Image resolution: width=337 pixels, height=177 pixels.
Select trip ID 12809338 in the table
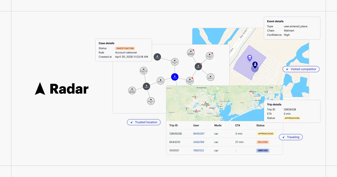pyautogui.click(x=176, y=134)
